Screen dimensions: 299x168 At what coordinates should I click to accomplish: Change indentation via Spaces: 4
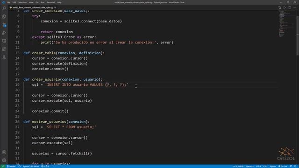tap(249, 166)
